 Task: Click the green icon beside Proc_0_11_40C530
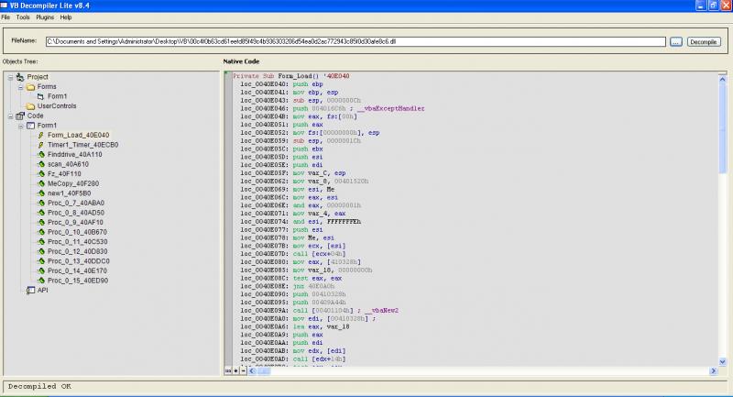click(41, 242)
